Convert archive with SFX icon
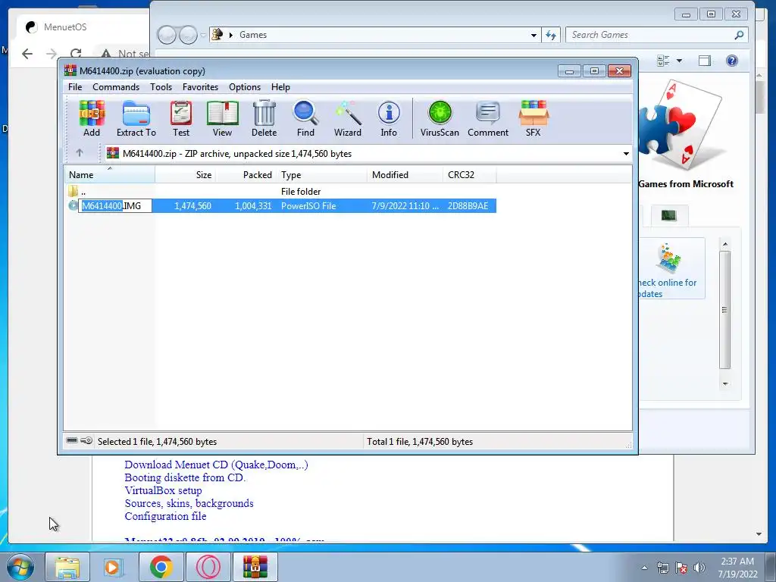This screenshot has height=582, width=776. pos(533,118)
